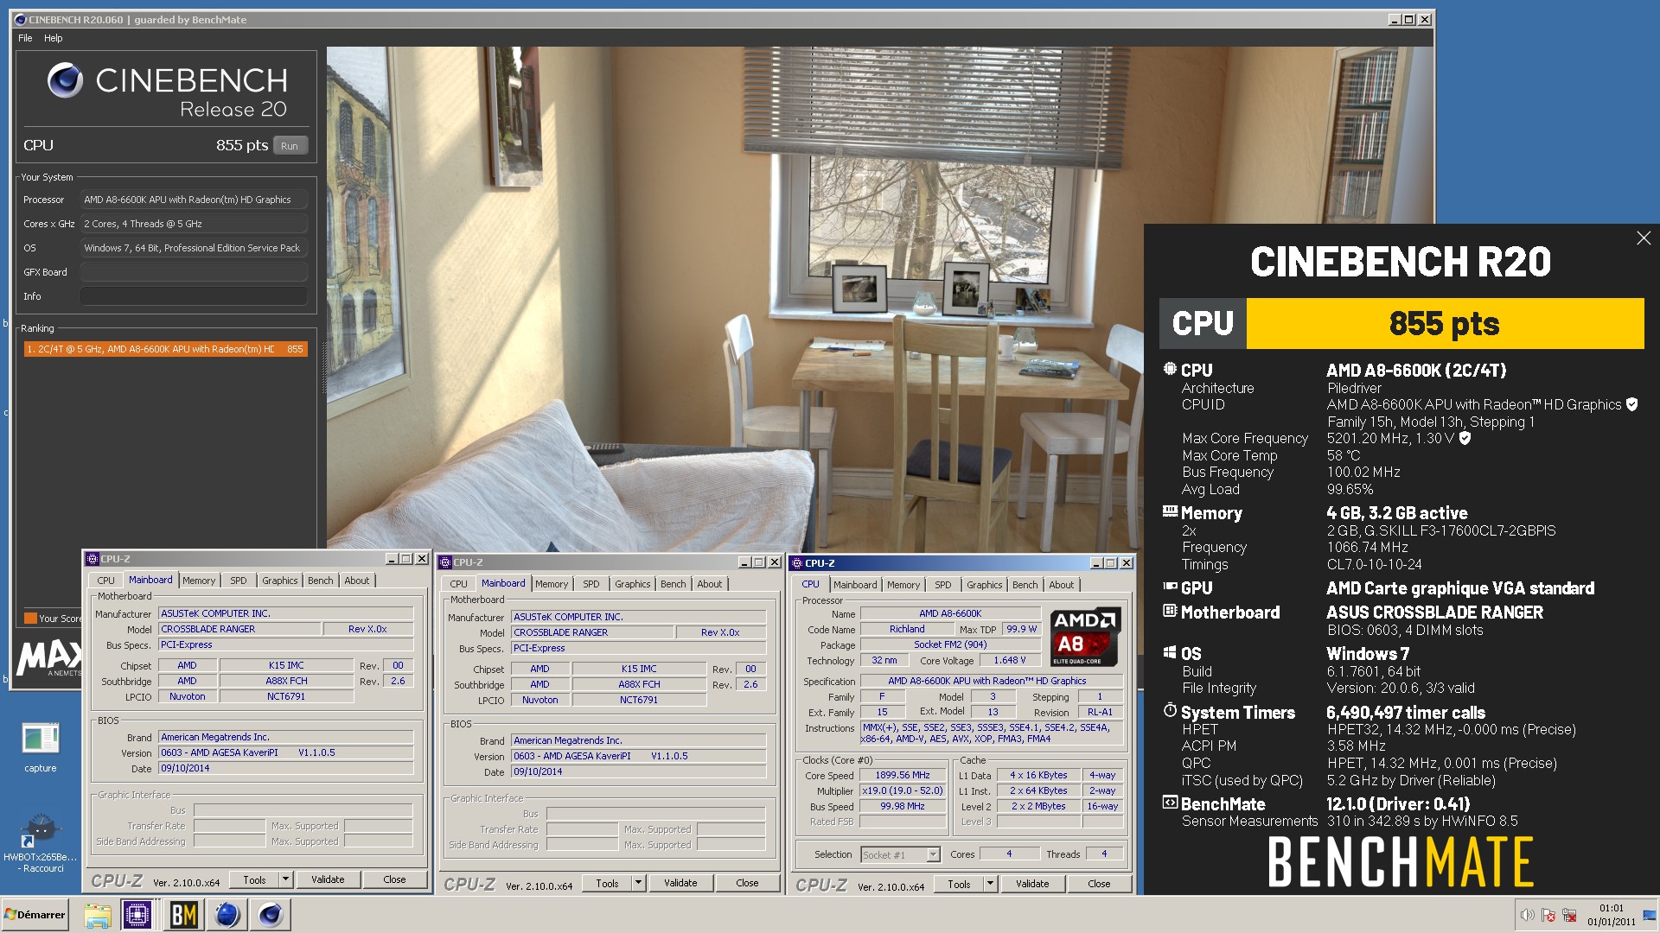
Task: Open About tab in leftmost CPU-Z
Action: [x=357, y=581]
